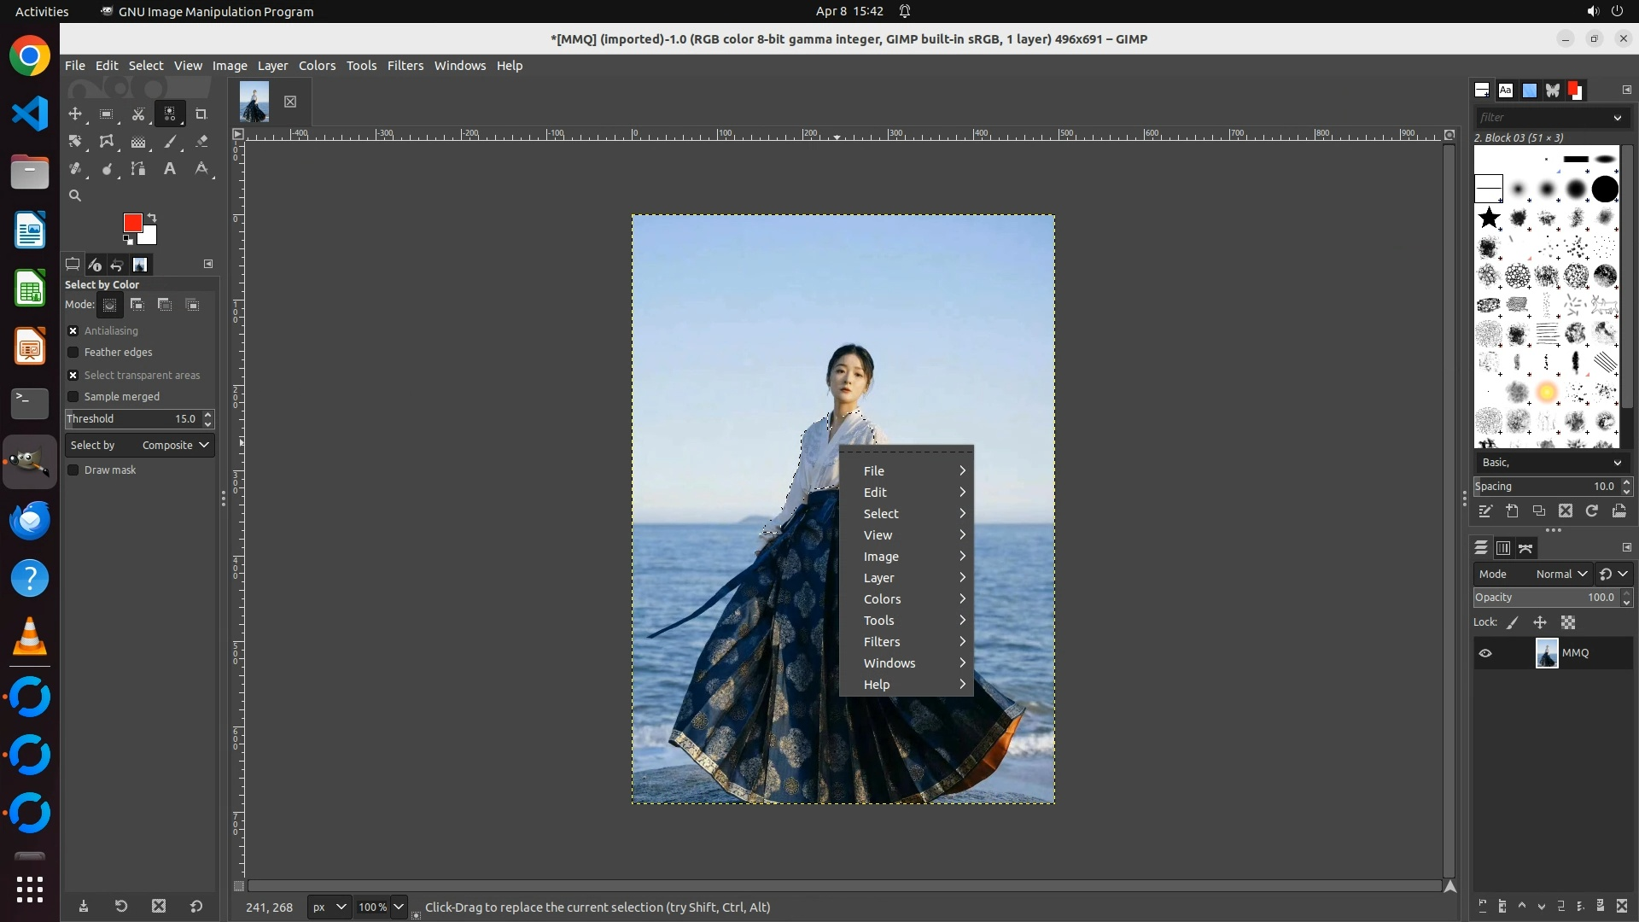Toggle visibility of the MMQ layer
The height and width of the screenshot is (922, 1639).
1485,653
